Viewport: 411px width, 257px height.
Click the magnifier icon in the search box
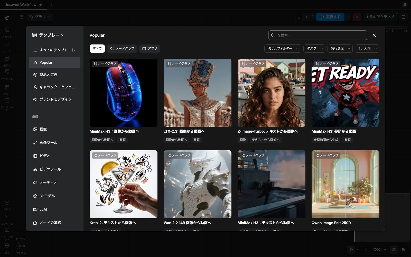click(273, 35)
